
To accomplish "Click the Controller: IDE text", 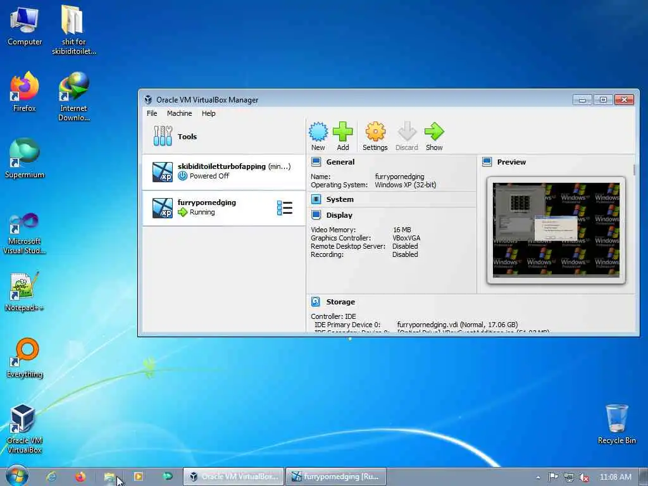I will (x=333, y=316).
